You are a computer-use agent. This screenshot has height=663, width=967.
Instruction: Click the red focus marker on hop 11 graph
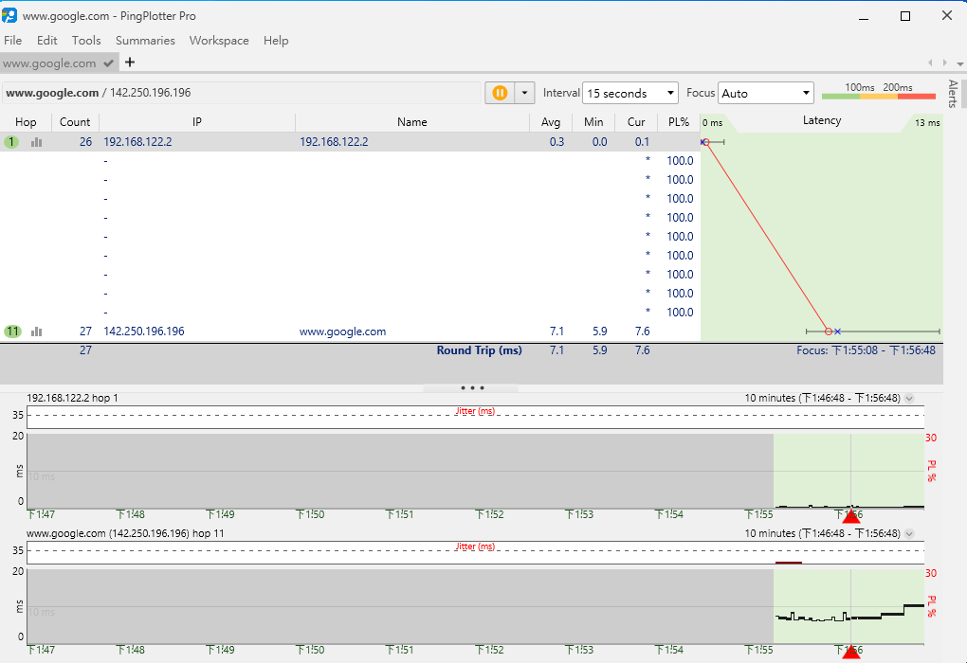(x=851, y=652)
